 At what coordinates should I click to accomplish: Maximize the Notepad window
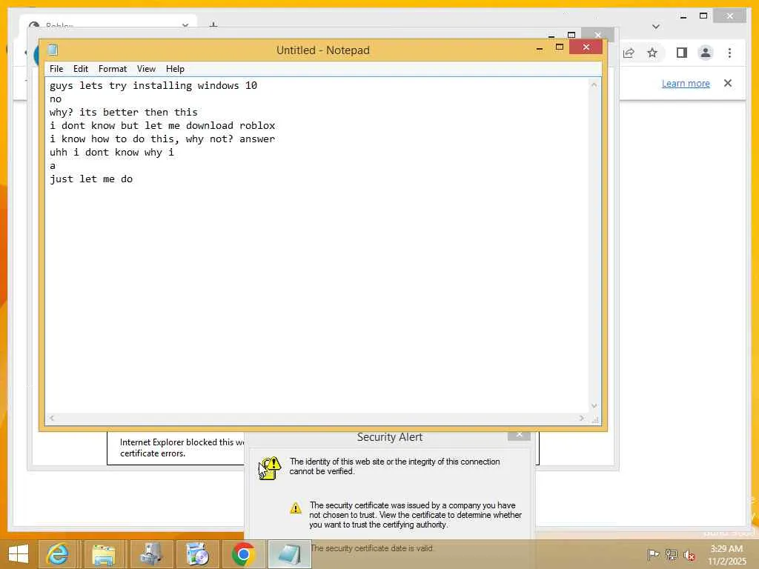(559, 47)
